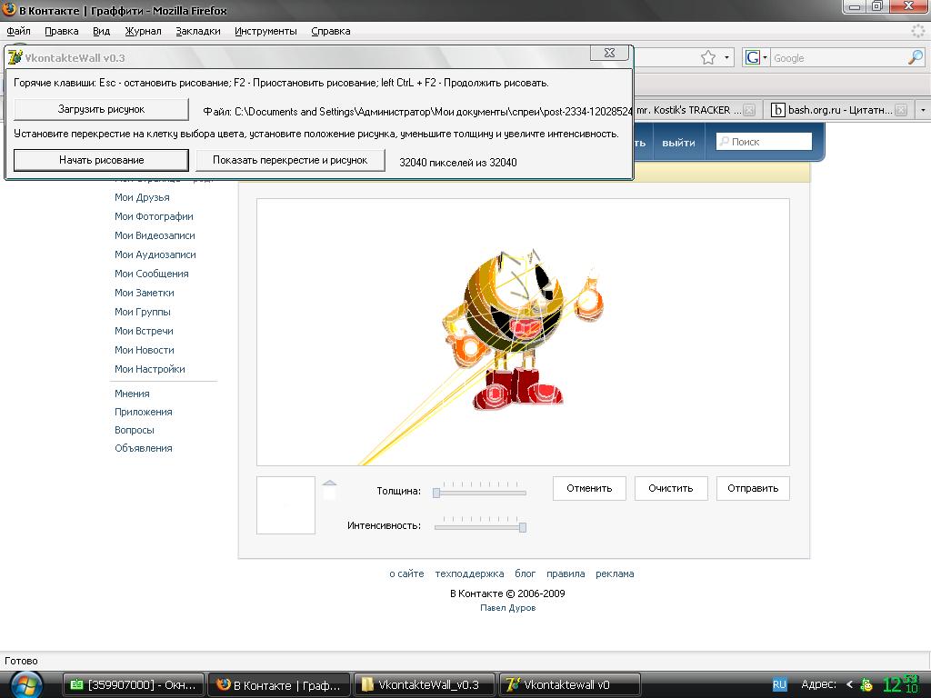
Task: Expand color picker with the small arrow
Action: click(329, 484)
